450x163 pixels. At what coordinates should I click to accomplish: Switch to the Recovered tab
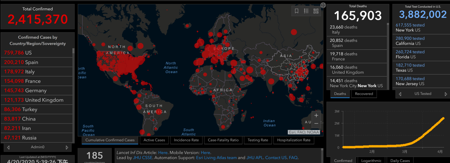tap(364, 94)
